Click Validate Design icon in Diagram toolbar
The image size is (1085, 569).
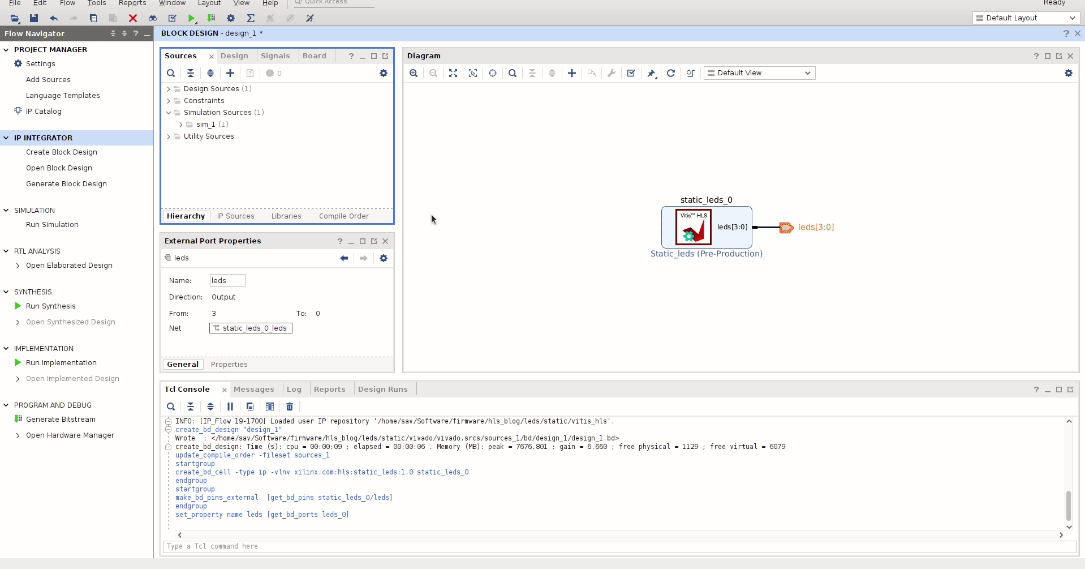click(631, 73)
